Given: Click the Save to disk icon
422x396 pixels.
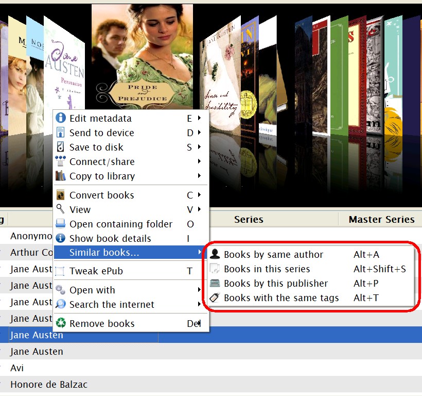Looking at the screenshot, I should tap(61, 147).
